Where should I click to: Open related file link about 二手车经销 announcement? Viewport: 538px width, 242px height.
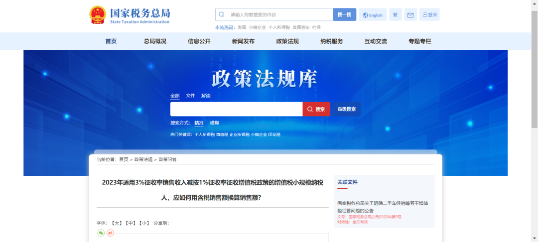coord(383,207)
